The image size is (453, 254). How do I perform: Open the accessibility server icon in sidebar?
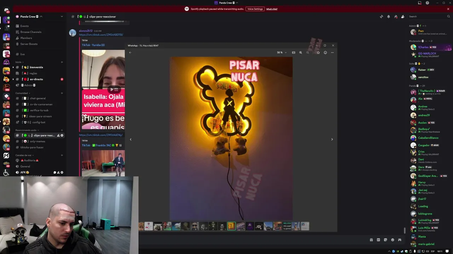6,173
